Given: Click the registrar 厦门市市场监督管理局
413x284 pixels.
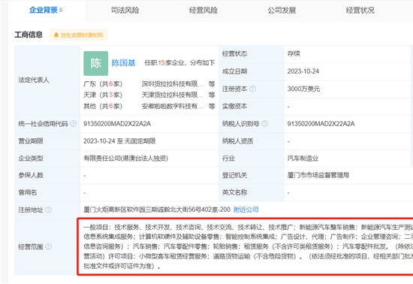Looking at the screenshot, I should [x=318, y=175].
